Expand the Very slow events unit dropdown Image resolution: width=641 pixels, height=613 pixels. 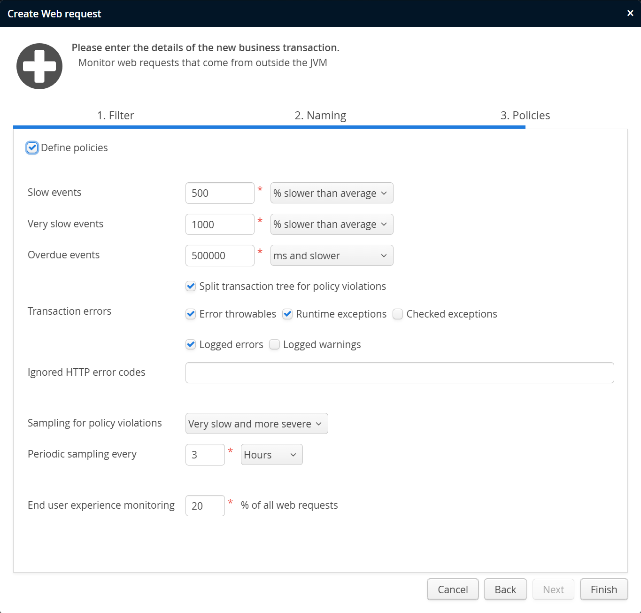coord(332,225)
